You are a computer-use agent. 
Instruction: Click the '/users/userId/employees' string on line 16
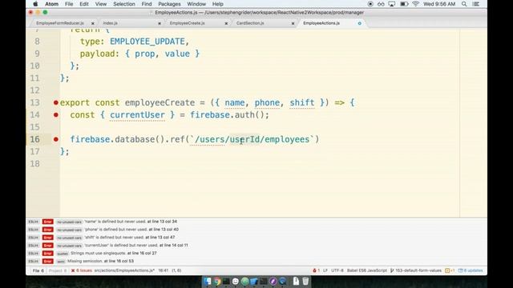point(252,139)
